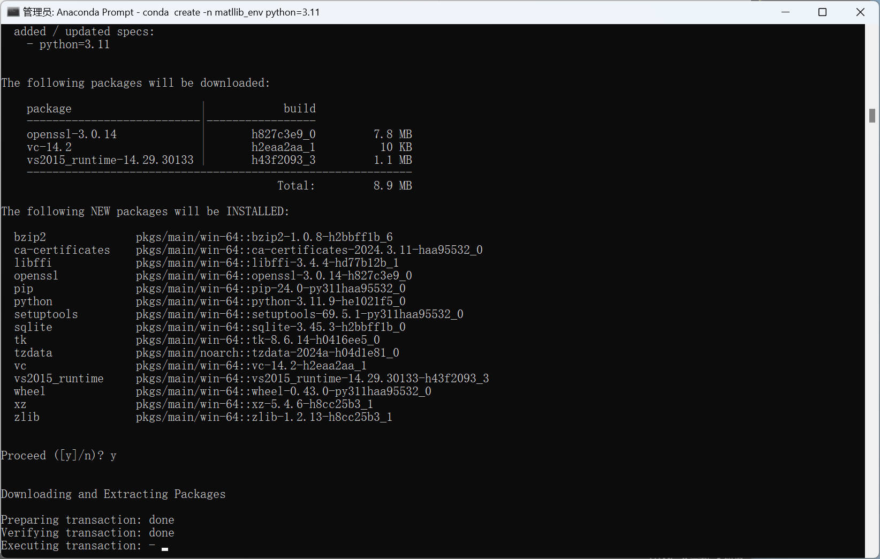Click path 'setuptools-69.5.1-py311haa95532_0'
Viewport: 880px width, 559px height.
tap(358, 314)
